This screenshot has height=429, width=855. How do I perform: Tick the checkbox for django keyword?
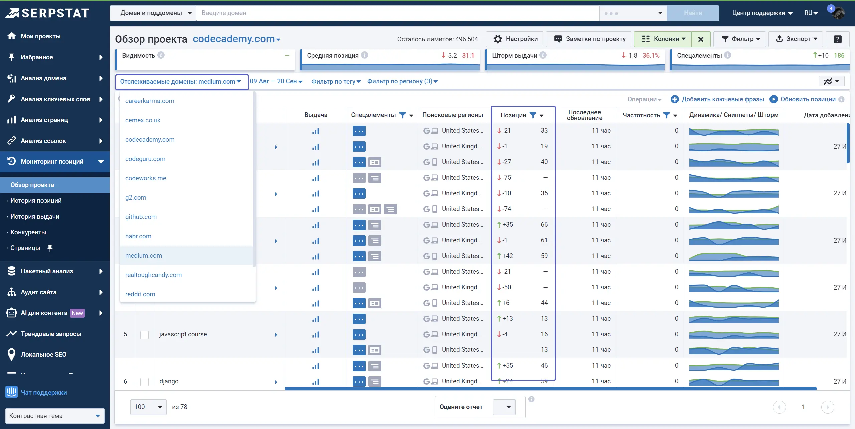click(x=144, y=382)
